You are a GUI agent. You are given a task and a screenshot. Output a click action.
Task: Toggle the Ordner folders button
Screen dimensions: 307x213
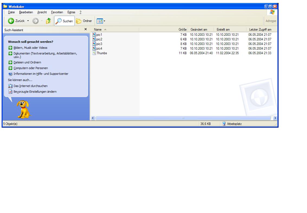(x=84, y=21)
